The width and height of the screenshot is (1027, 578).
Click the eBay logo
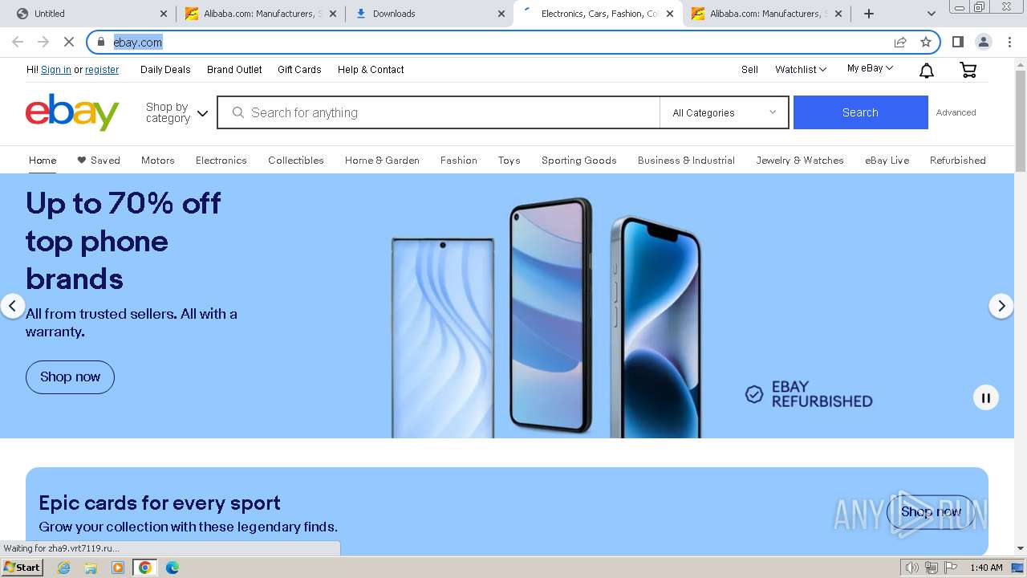pos(72,112)
